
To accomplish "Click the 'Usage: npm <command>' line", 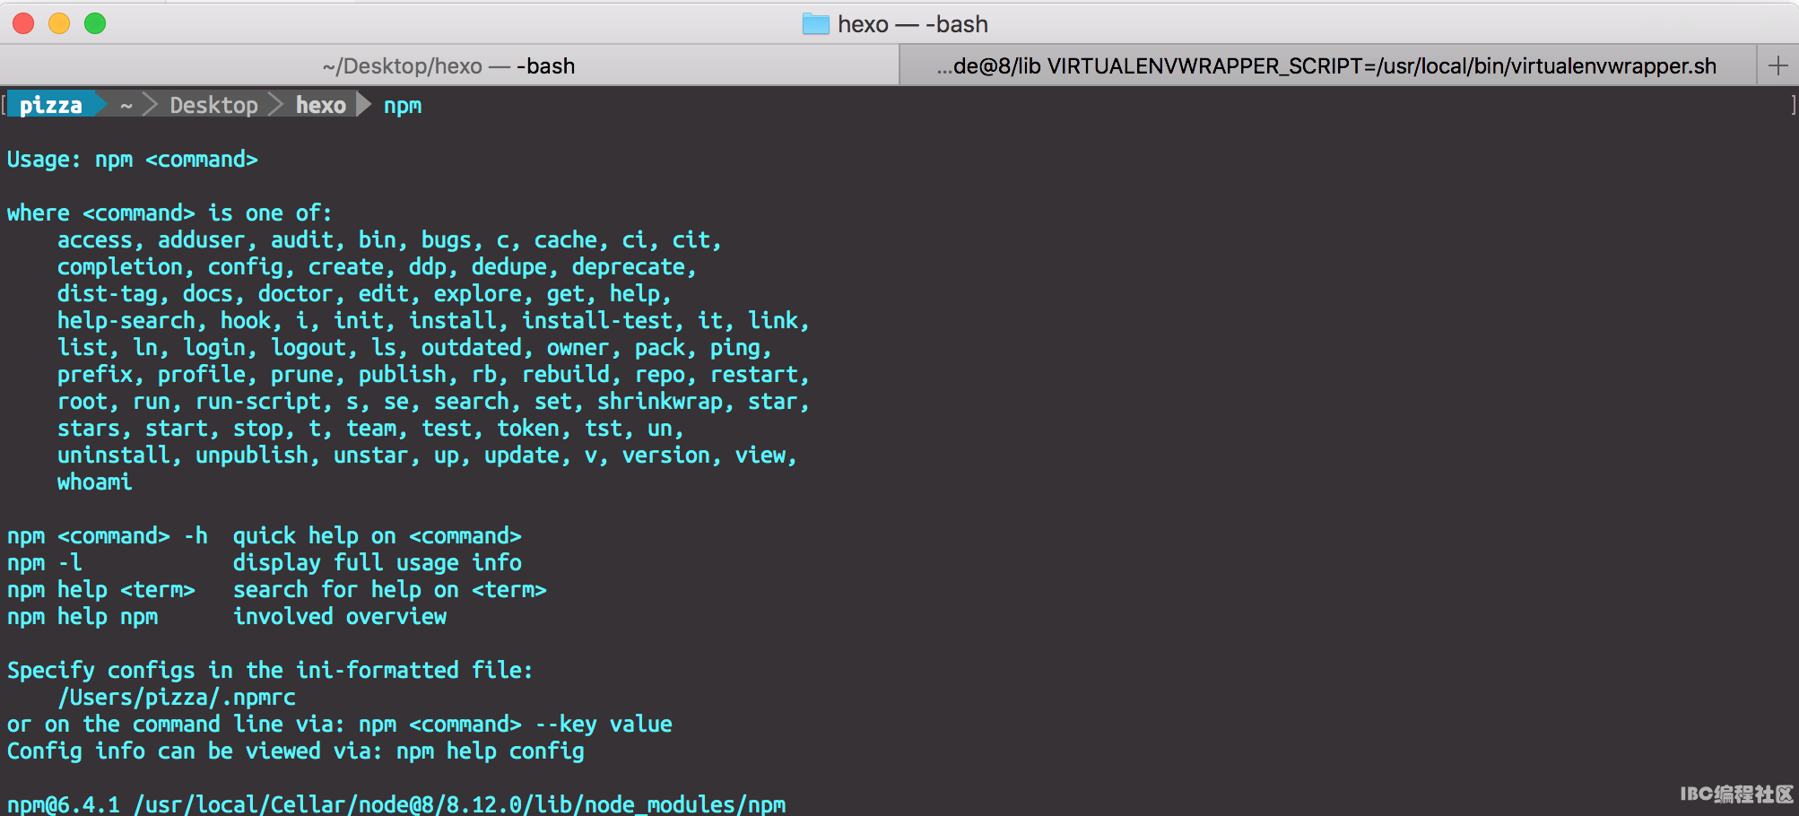I will (132, 160).
